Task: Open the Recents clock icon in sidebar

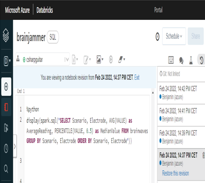Action: [x=6, y=148]
